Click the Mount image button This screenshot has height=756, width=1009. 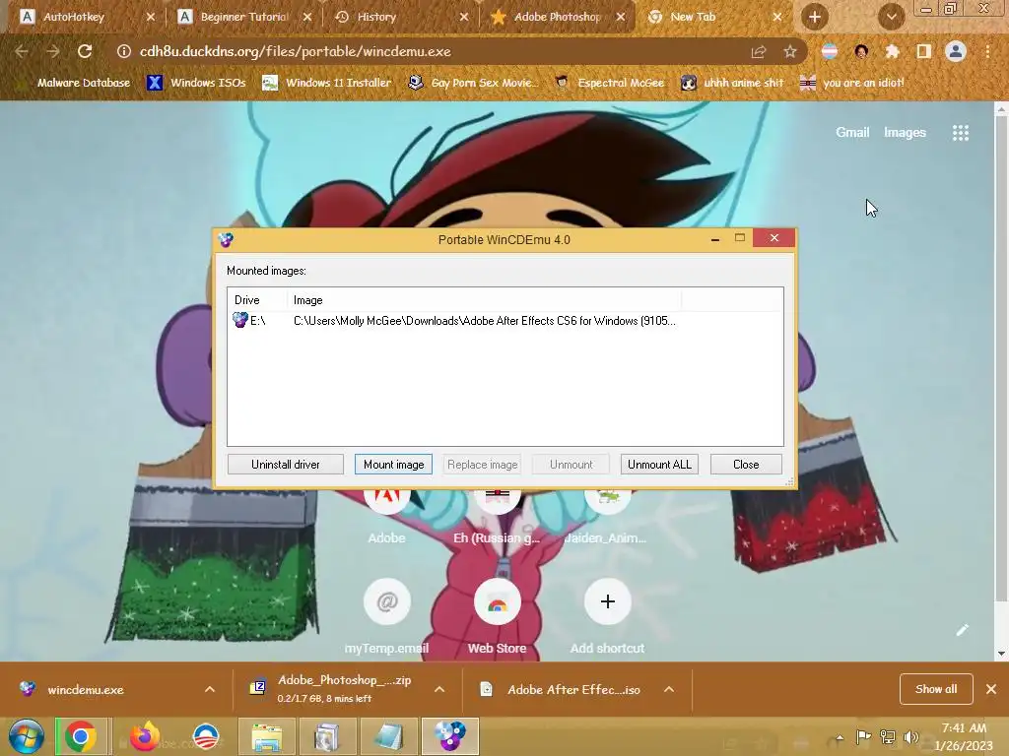pos(393,465)
